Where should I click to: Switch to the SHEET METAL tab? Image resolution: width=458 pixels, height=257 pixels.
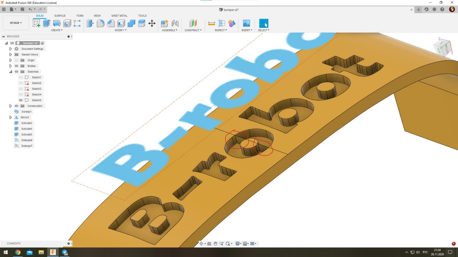119,16
